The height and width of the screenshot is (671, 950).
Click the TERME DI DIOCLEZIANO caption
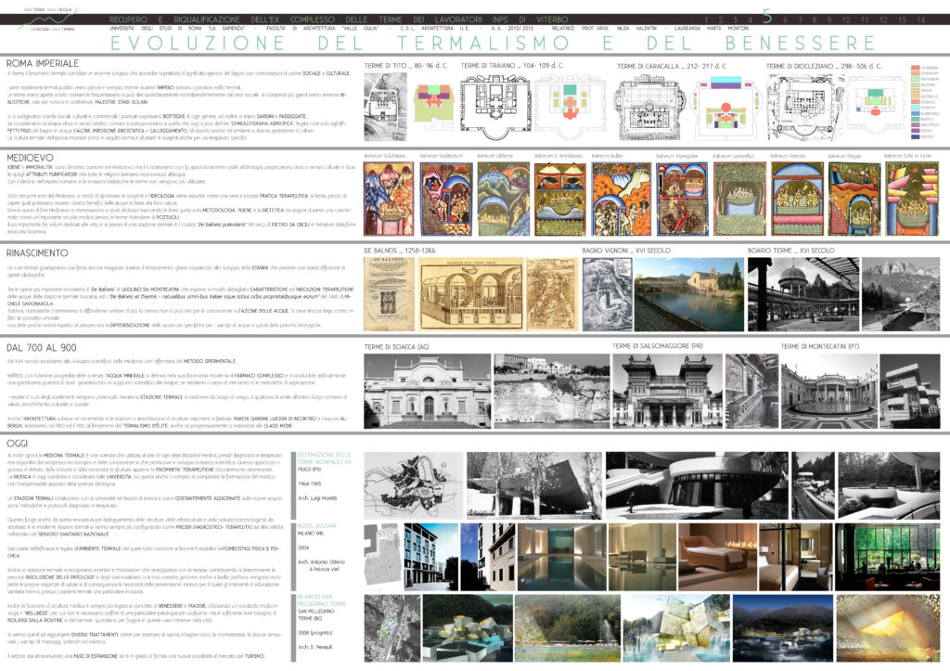click(824, 66)
